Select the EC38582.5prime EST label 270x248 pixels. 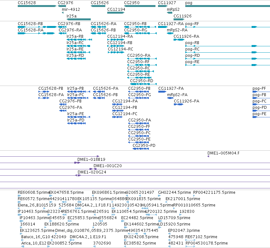[x=140, y=243]
